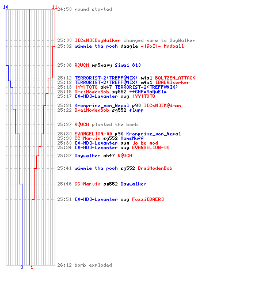
Task: Click the red team starting count 11
Action: (55, 7)
